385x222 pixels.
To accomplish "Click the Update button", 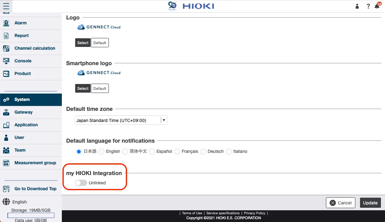I will point(370,203).
